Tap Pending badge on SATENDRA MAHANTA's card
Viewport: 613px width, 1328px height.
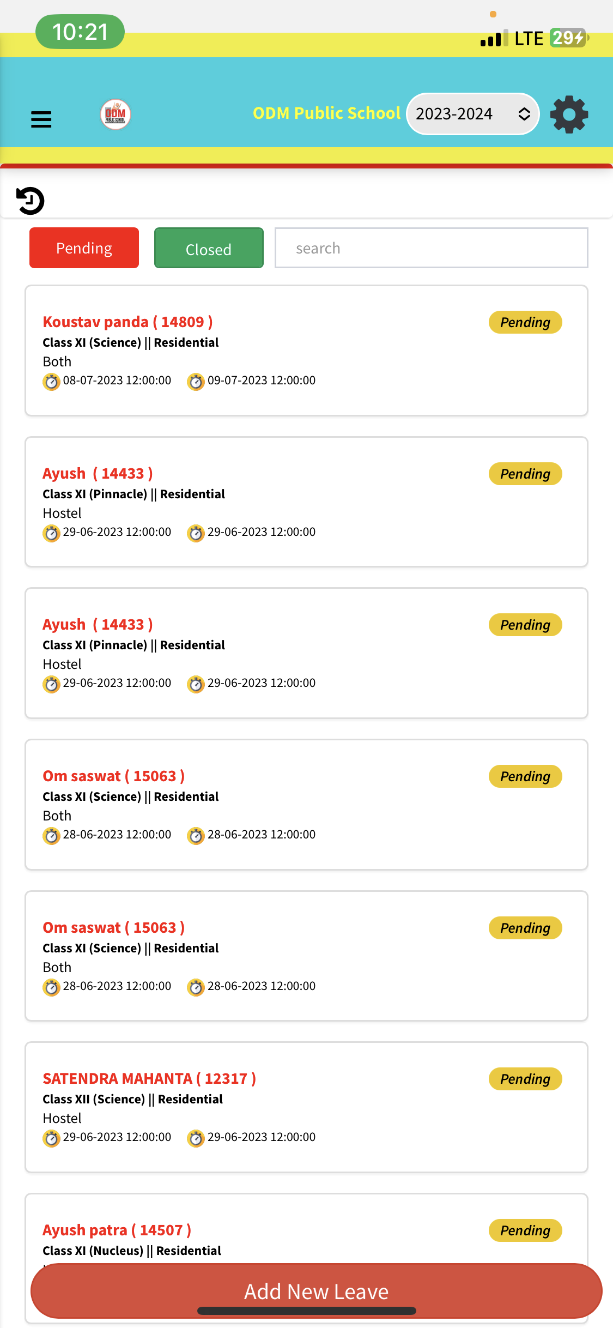pyautogui.click(x=525, y=1079)
